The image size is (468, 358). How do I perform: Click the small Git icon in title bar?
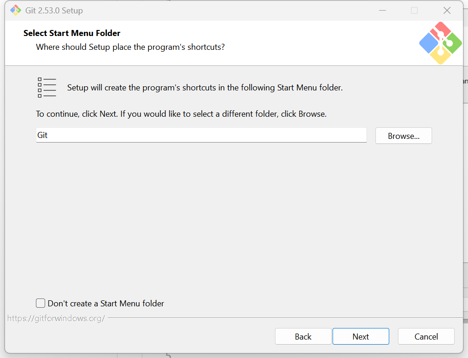pos(16,11)
